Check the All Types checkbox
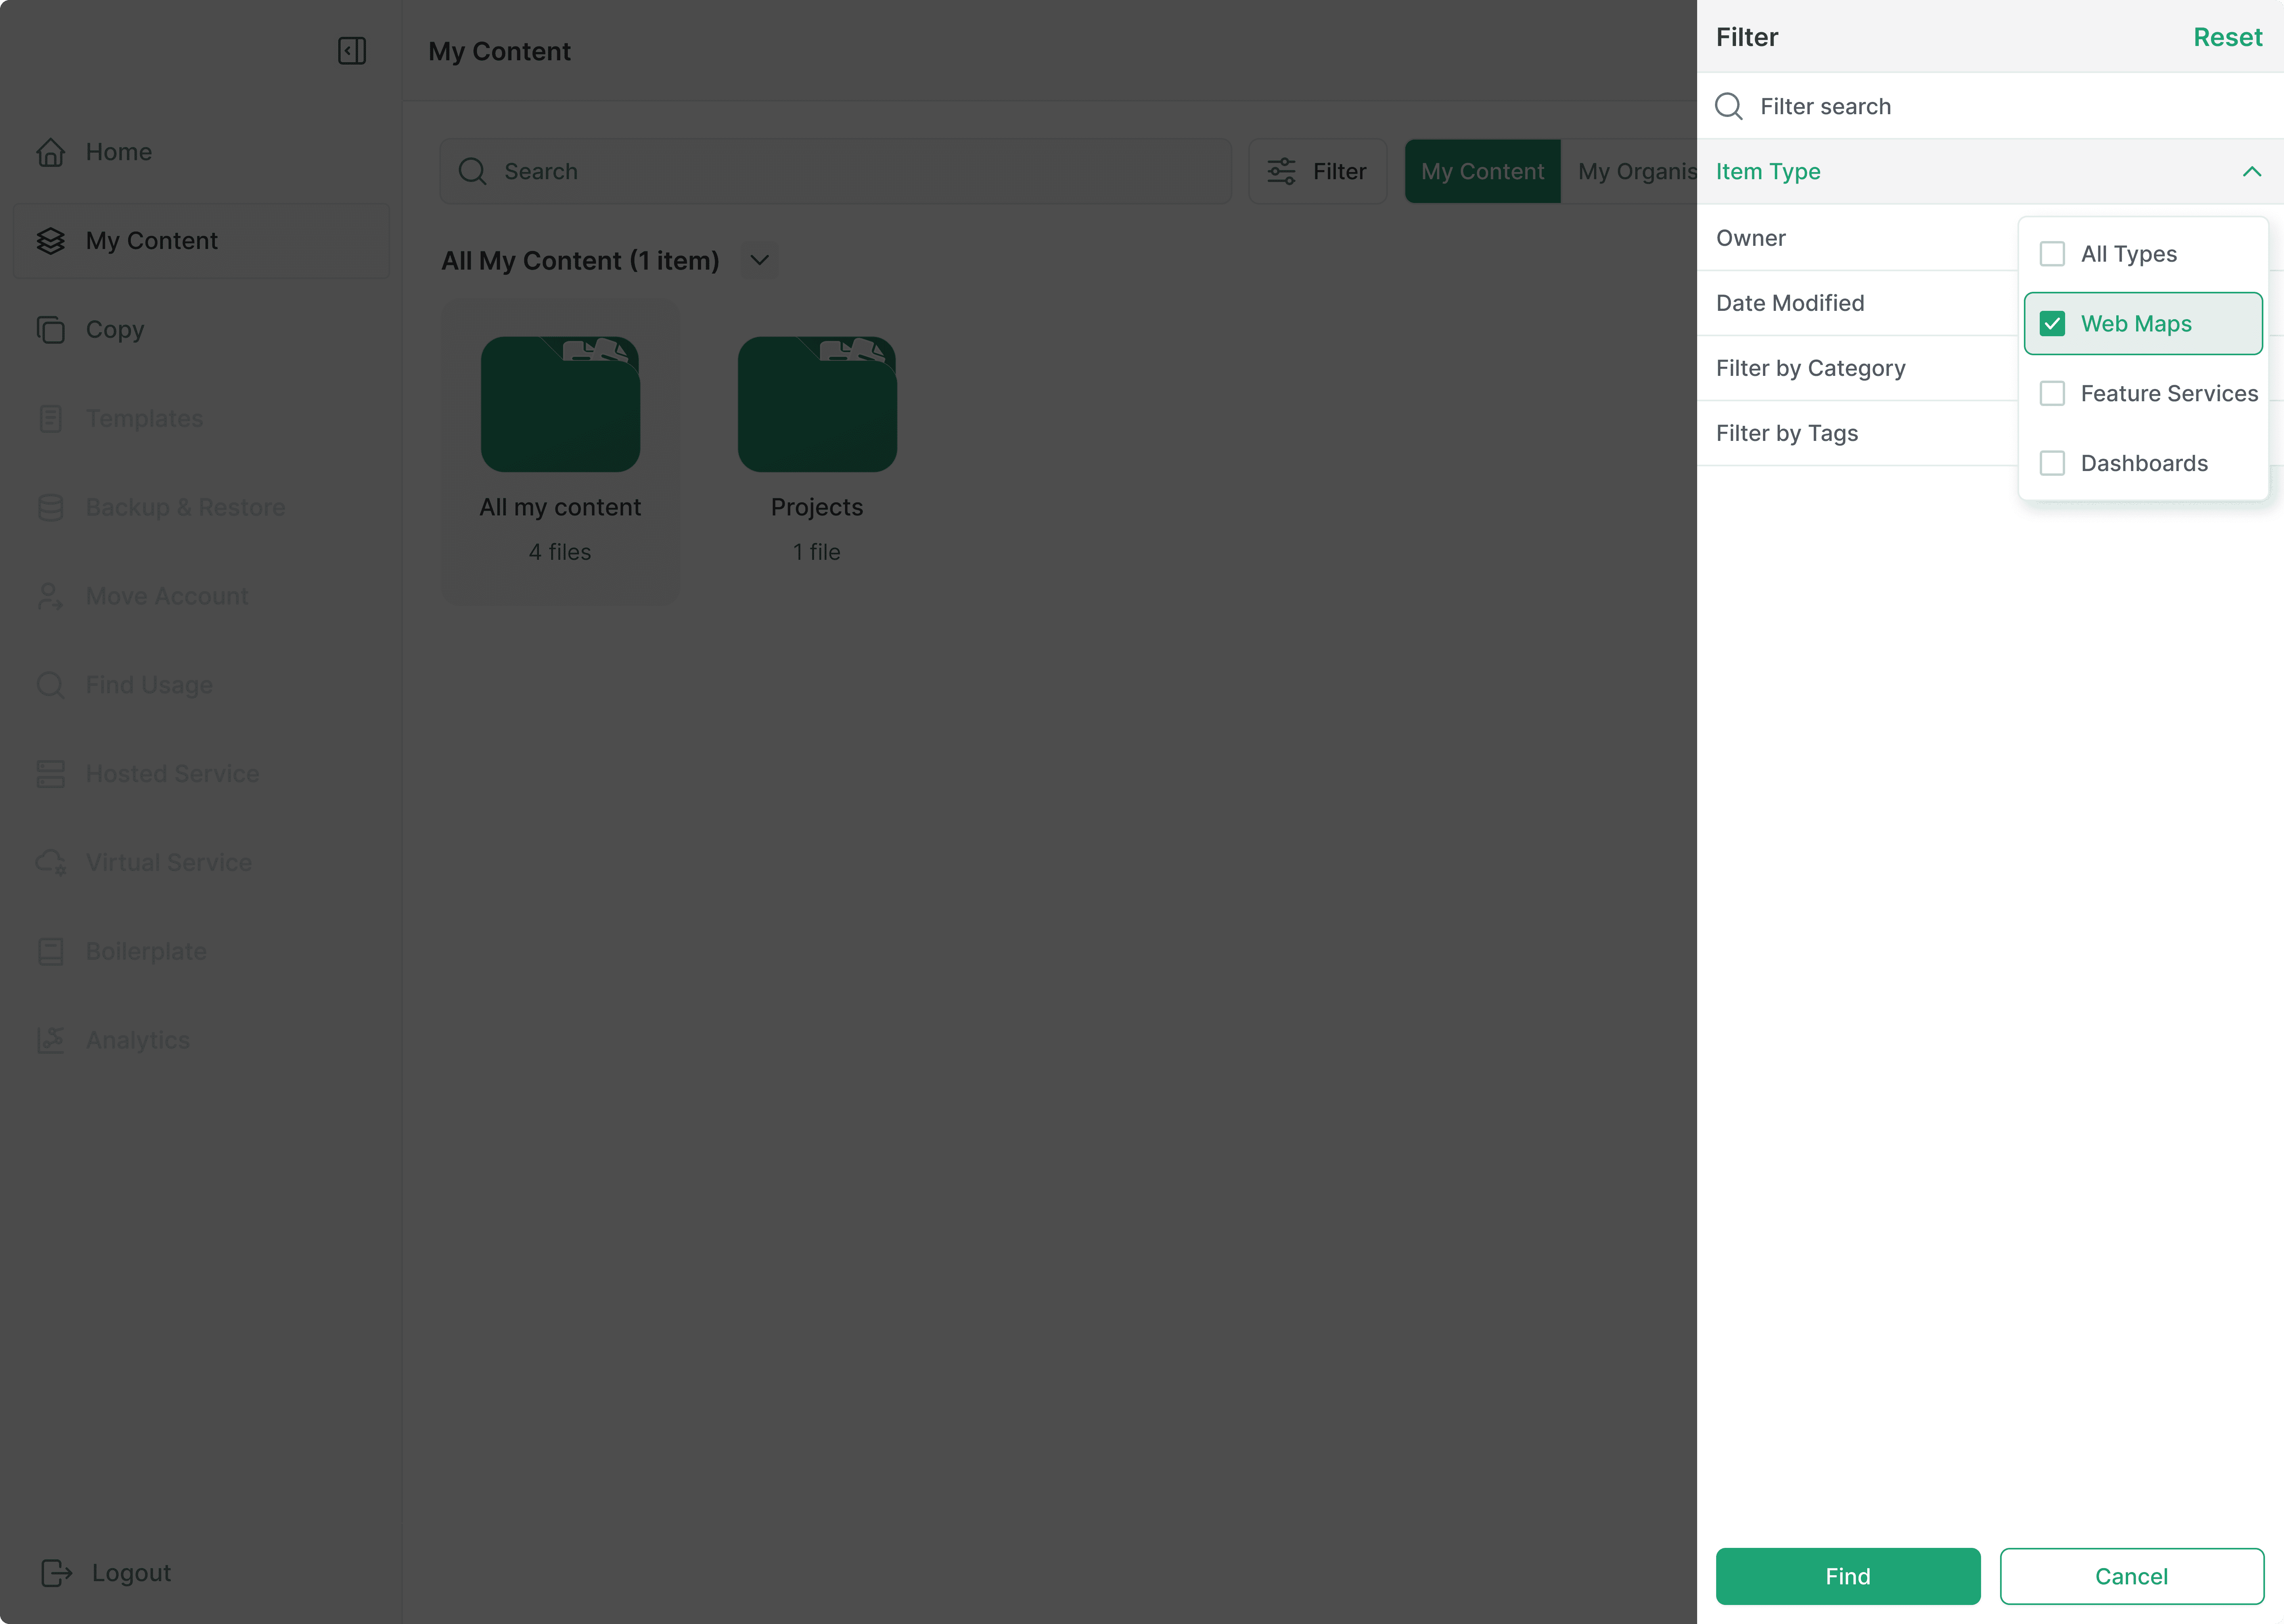This screenshot has width=2284, height=1624. (2052, 254)
